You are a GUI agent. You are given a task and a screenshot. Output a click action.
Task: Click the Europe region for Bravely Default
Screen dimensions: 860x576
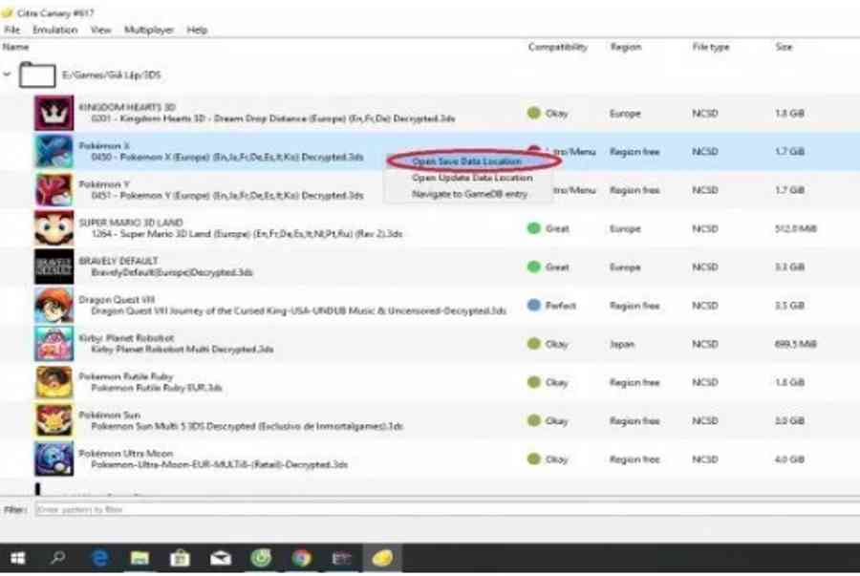(x=625, y=267)
